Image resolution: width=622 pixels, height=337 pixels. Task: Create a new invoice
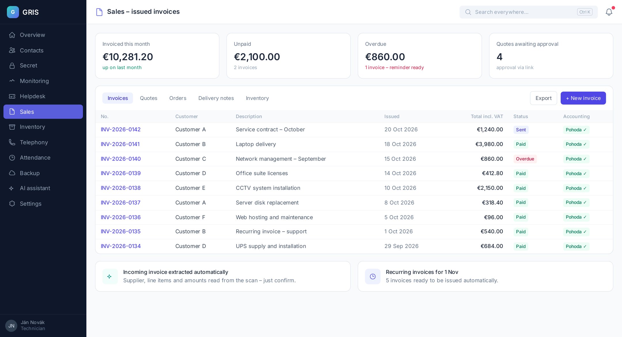coord(583,98)
